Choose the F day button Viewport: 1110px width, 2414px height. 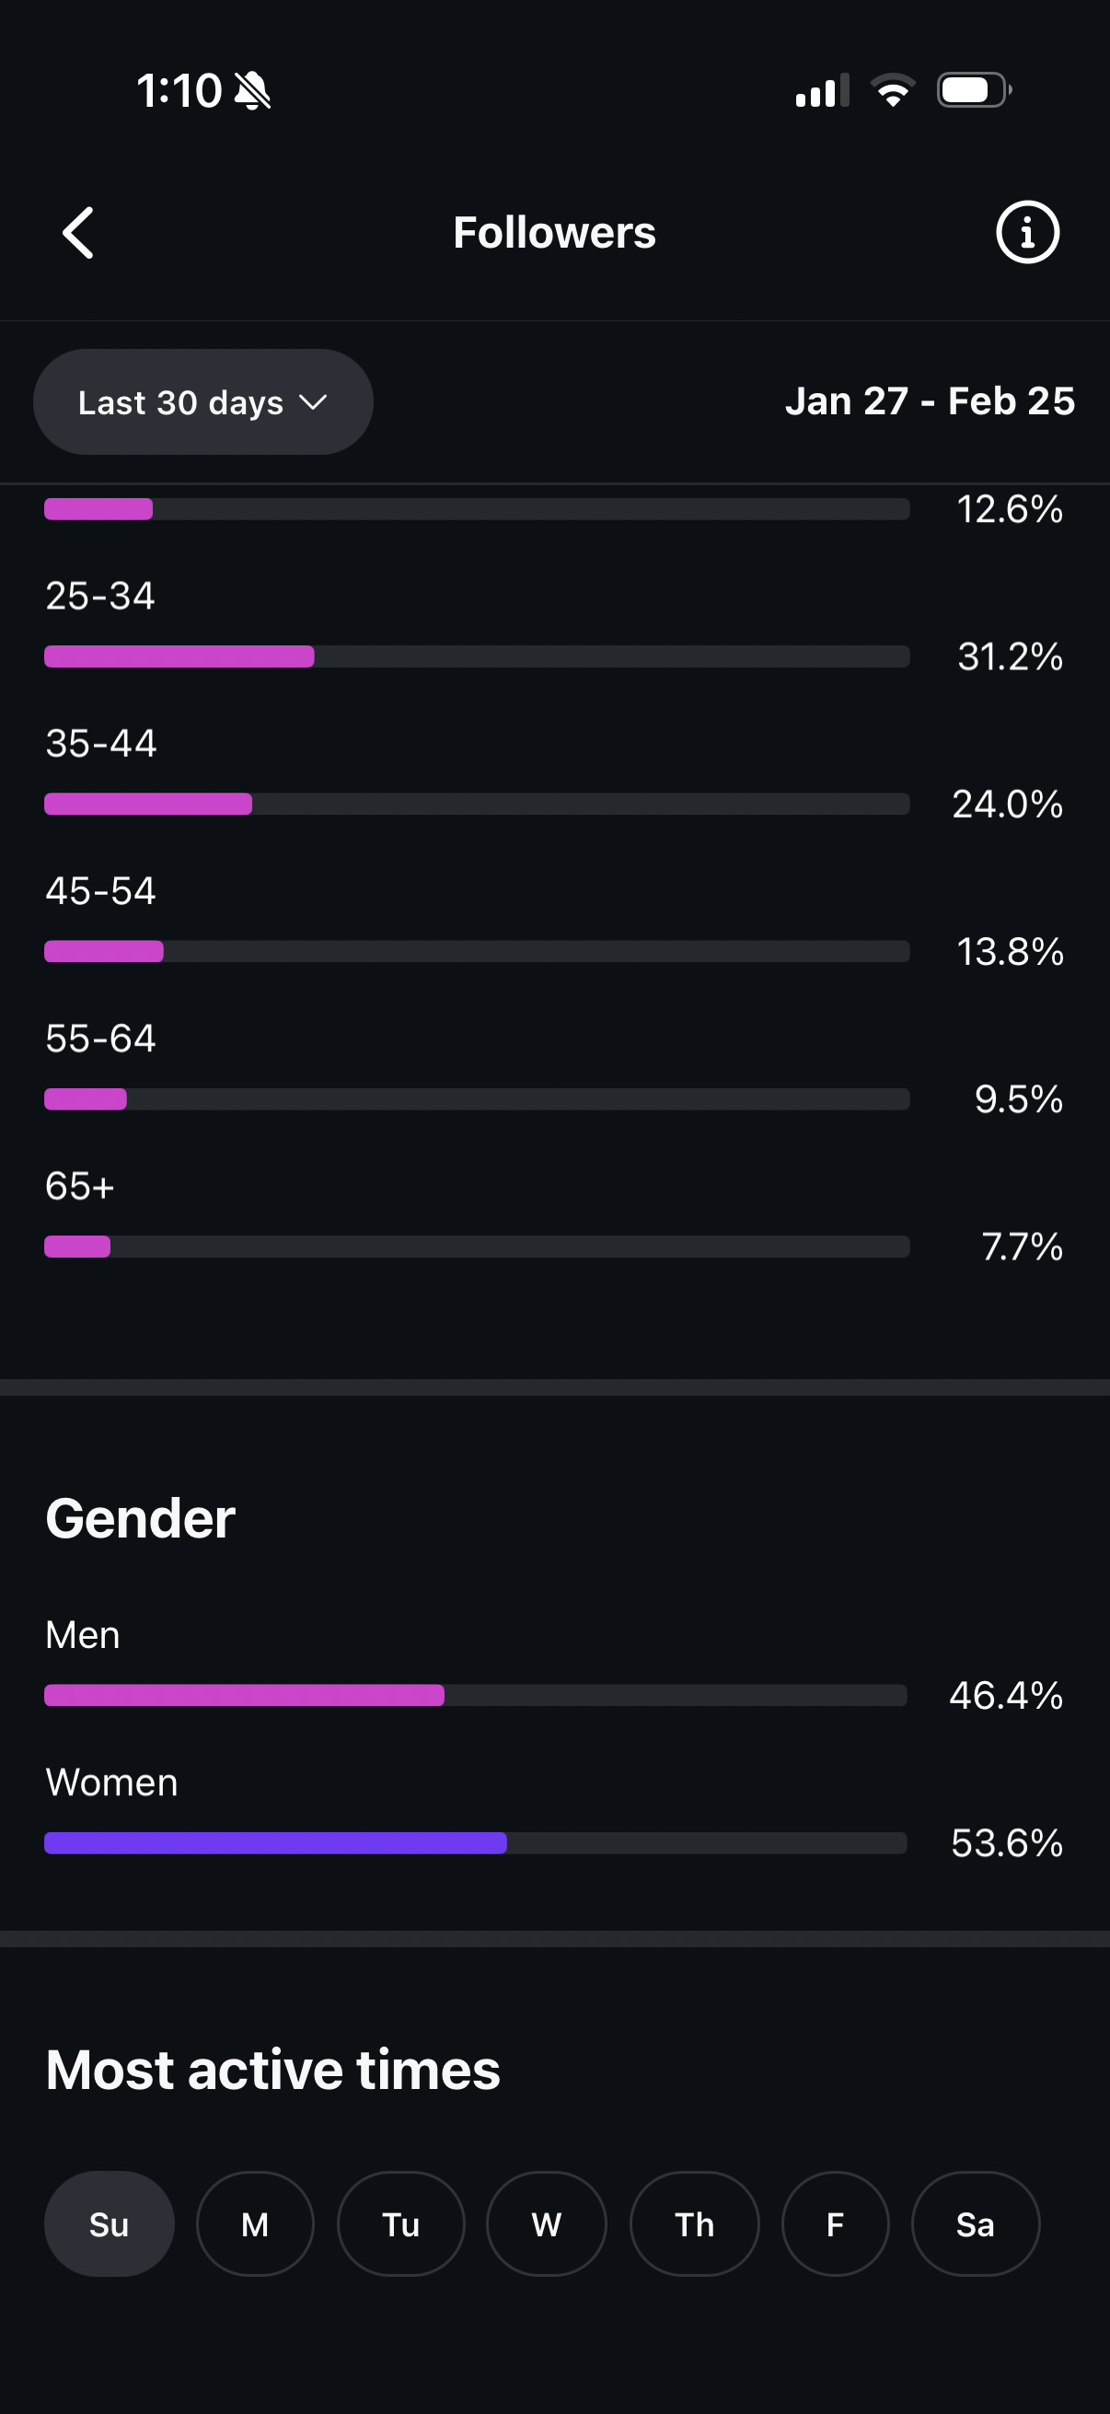coord(835,2223)
